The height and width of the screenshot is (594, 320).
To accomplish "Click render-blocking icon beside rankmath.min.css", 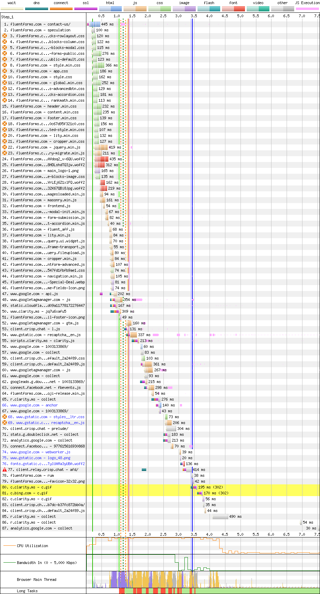I will click(4, 100).
